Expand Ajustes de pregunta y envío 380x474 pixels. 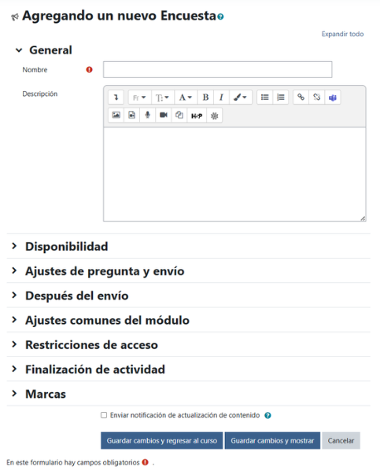point(14,270)
